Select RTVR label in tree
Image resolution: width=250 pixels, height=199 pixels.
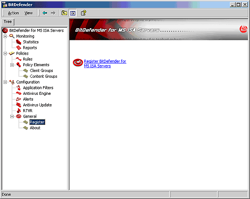28,110
